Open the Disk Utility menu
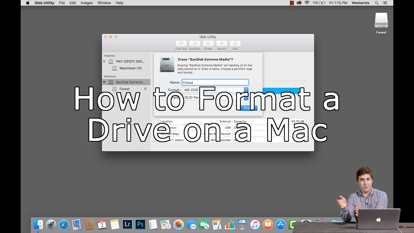 (x=44, y=3)
